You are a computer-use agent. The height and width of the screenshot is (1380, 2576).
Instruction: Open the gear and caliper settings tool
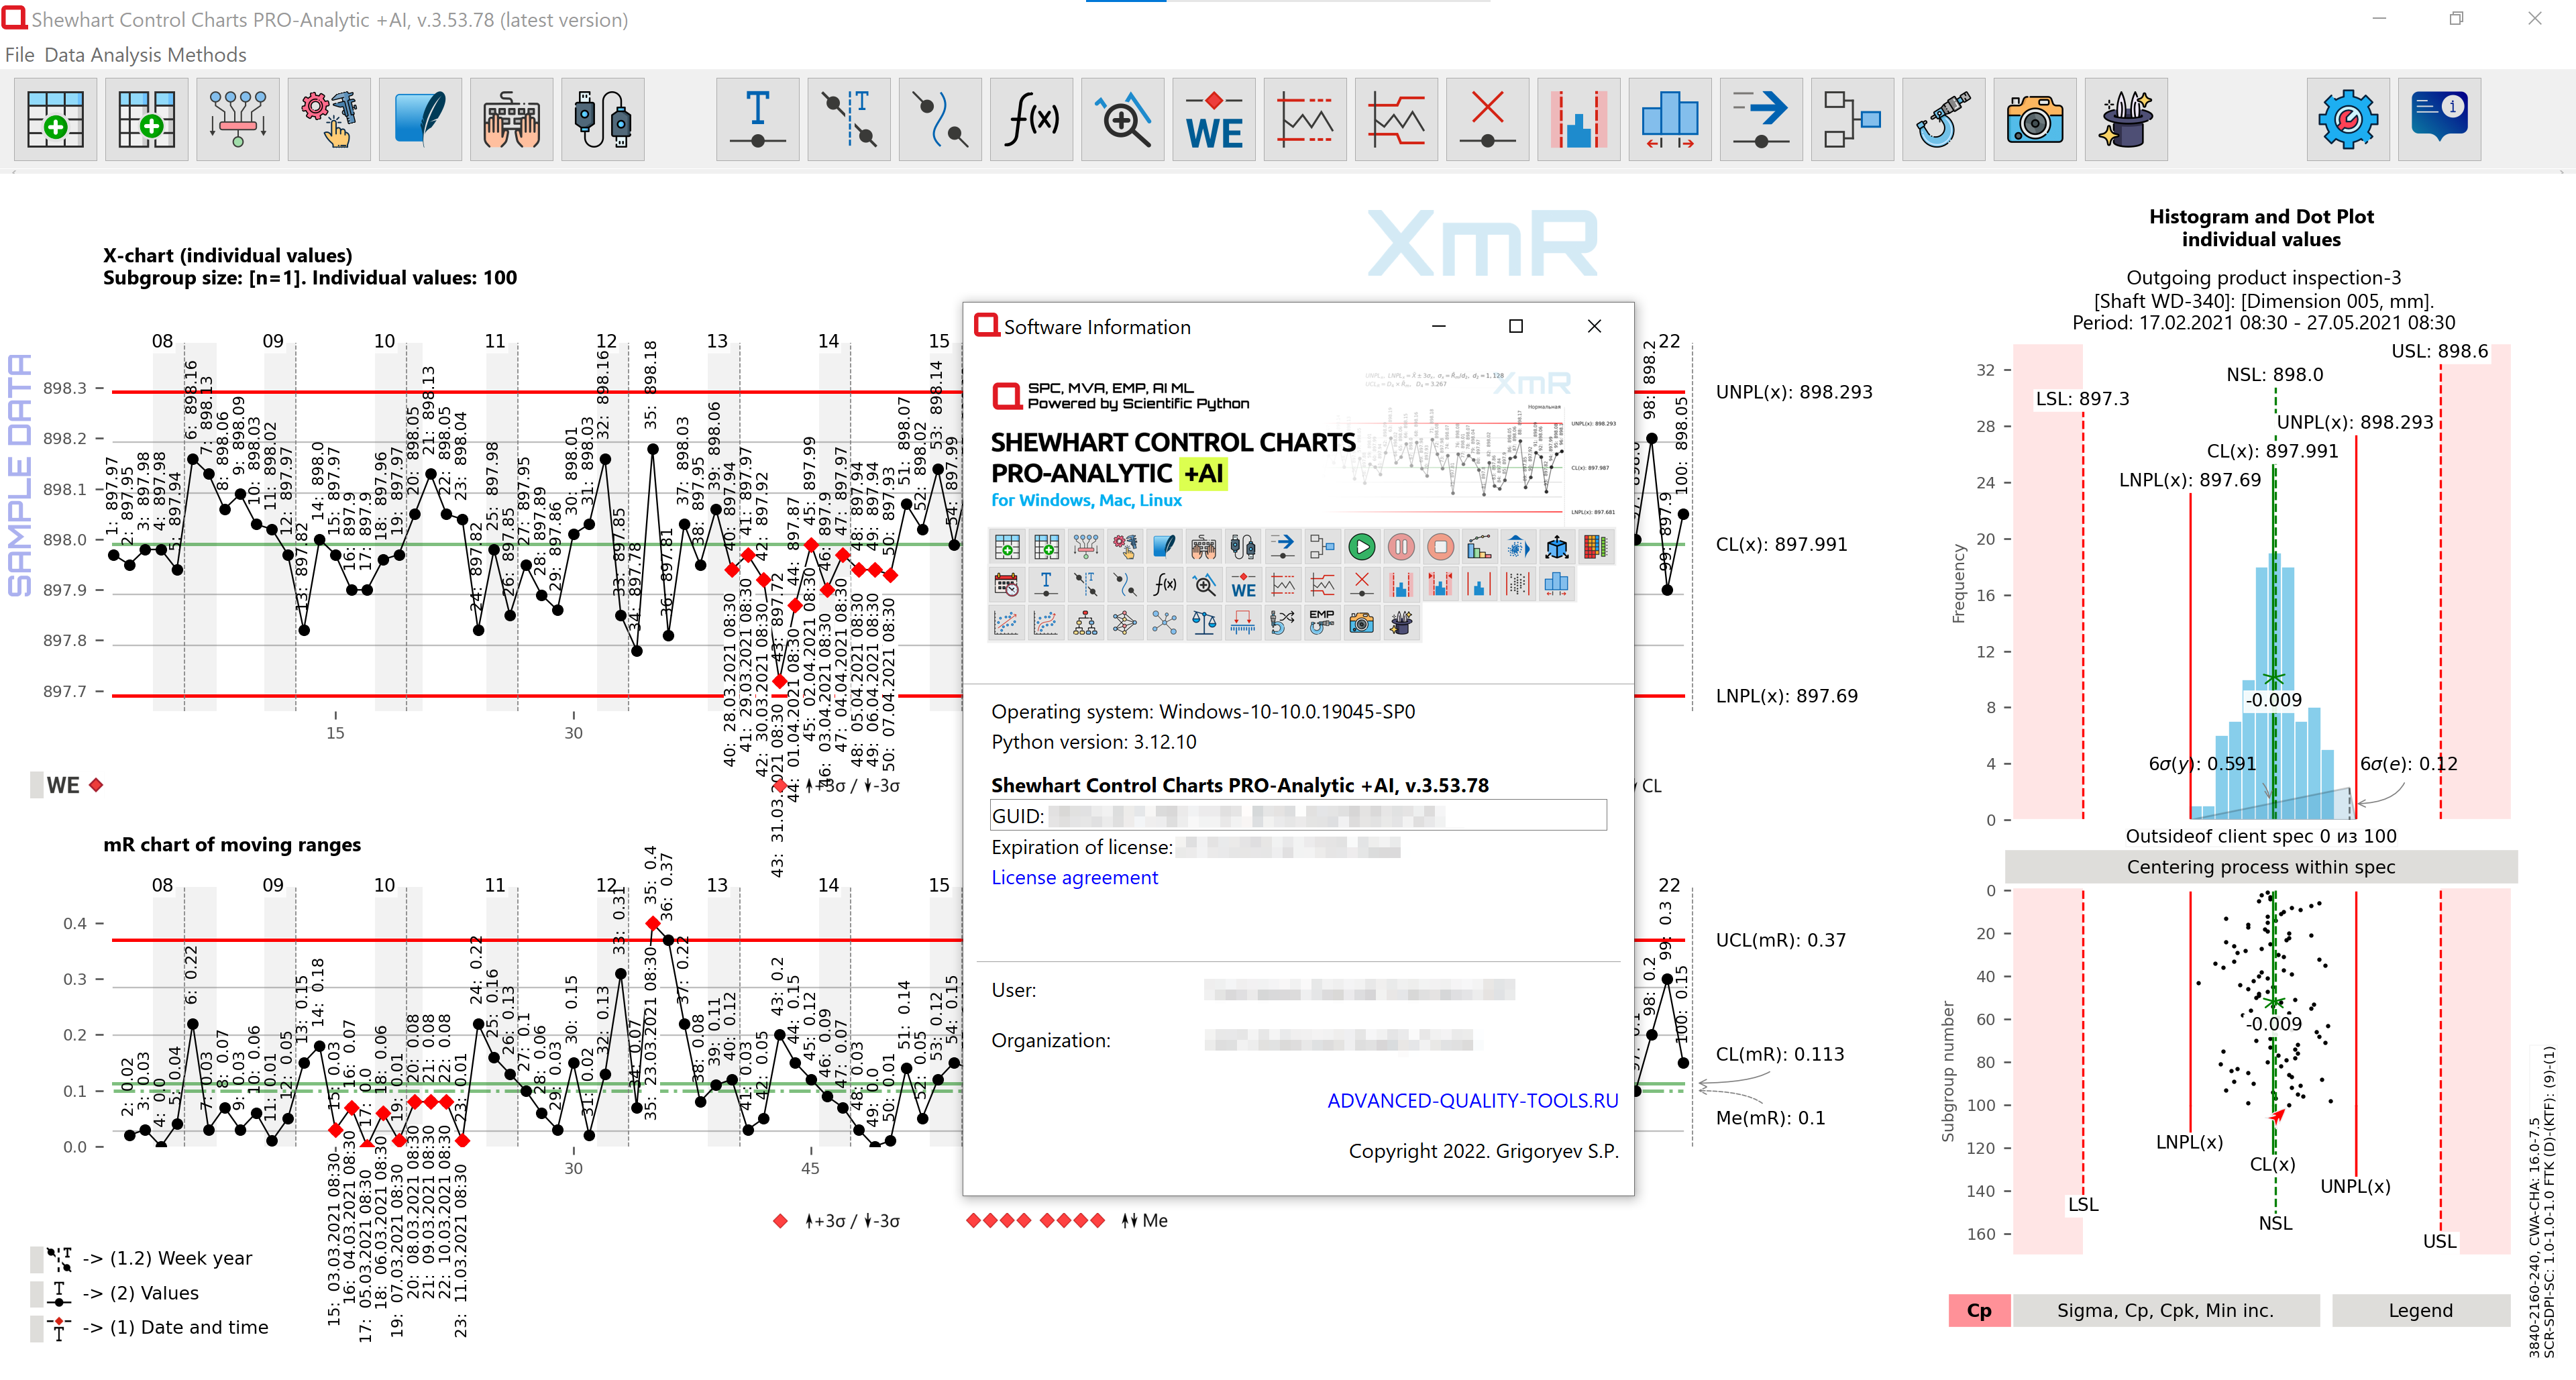pyautogui.click(x=329, y=120)
